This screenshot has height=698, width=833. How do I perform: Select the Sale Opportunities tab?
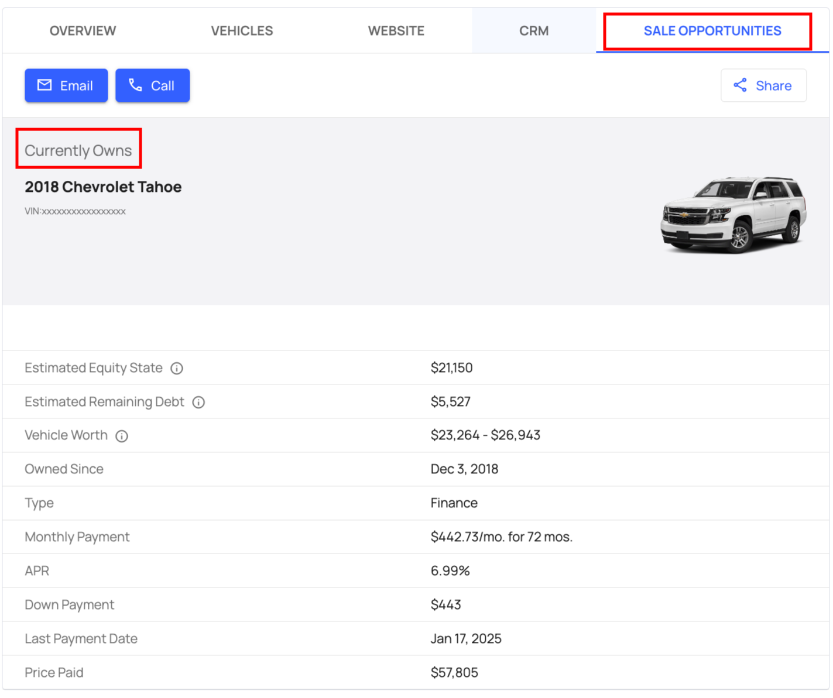point(712,31)
